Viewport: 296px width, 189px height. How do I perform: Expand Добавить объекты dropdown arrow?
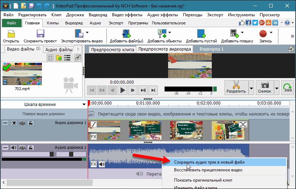169,33
